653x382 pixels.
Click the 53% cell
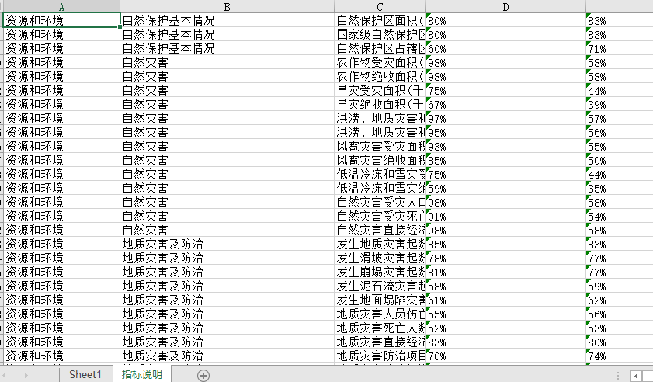tap(620, 328)
